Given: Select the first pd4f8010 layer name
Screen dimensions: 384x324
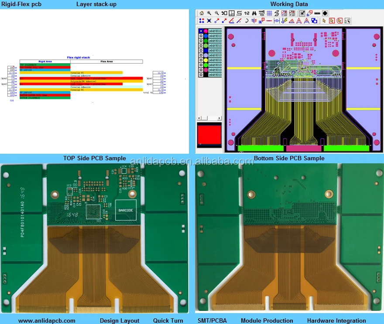Looking at the screenshot, I should (x=215, y=31).
